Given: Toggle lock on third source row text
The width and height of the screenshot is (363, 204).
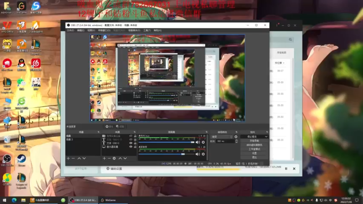Looking at the screenshot, I should click(x=135, y=143).
